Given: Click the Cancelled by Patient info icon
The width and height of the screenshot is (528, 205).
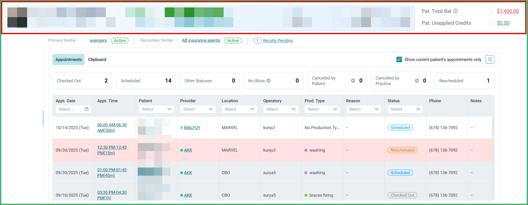Looking at the screenshot, I should pos(353,81).
